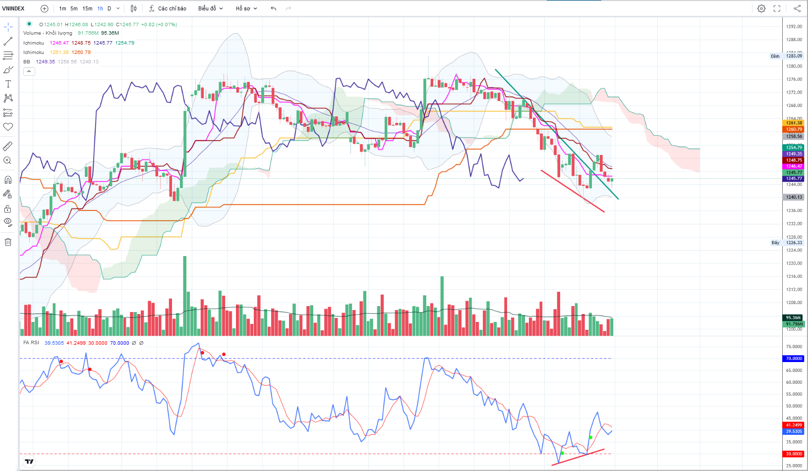This screenshot has width=808, height=471.
Task: Select the 1h timeframe
Action: point(100,8)
